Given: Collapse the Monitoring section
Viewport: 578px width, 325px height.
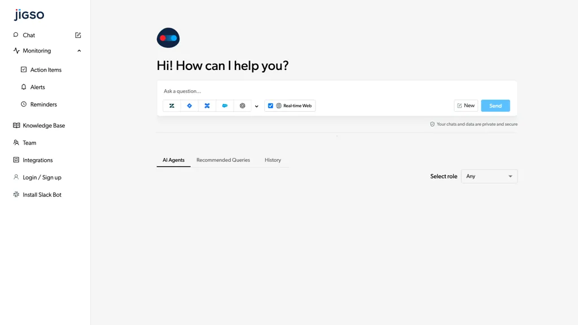Looking at the screenshot, I should click(79, 51).
